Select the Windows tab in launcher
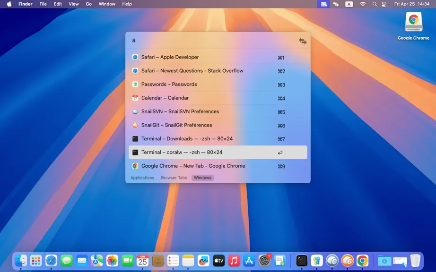436x272 pixels. coord(202,178)
